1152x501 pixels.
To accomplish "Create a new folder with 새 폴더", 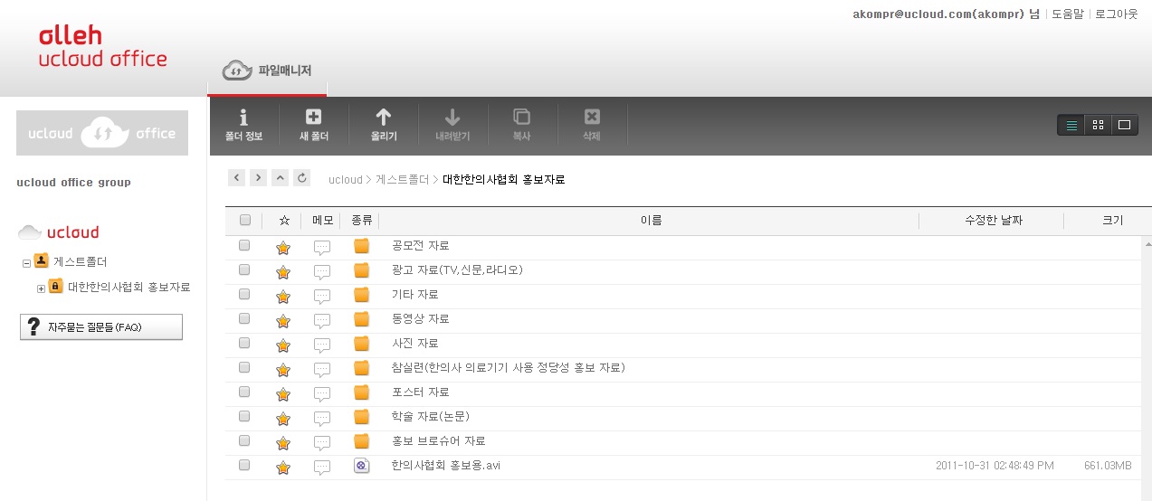I will [313, 125].
